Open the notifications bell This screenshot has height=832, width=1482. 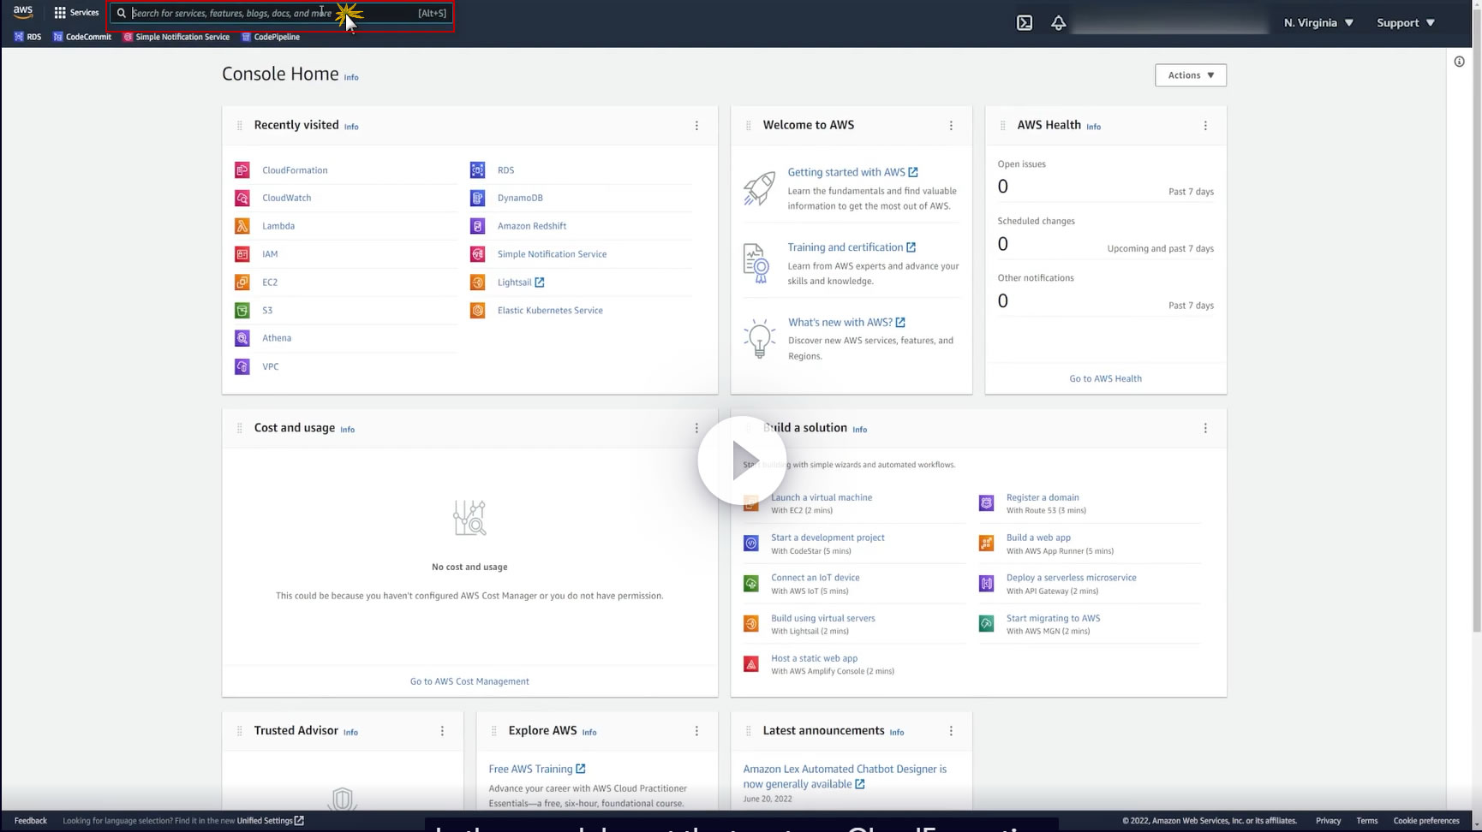click(1059, 23)
